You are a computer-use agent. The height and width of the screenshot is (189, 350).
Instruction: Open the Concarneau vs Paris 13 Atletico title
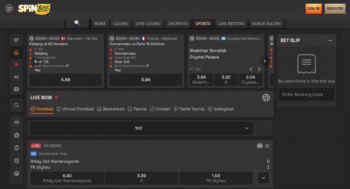[137, 44]
